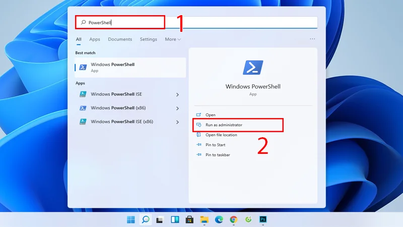Image resolution: width=403 pixels, height=227 pixels.
Task: Expand Windows PowerShell (x86) chevron arrow
Action: 177,108
